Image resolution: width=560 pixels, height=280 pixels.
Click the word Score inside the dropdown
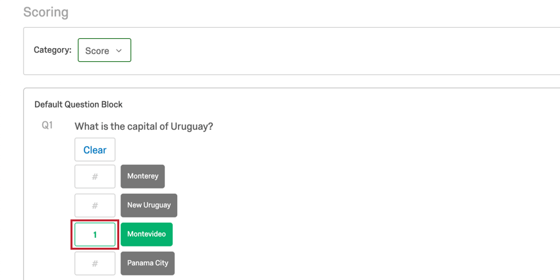(x=97, y=51)
